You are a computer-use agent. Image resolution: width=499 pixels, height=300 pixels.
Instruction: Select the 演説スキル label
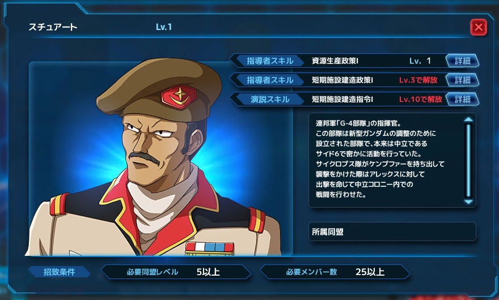(x=269, y=99)
